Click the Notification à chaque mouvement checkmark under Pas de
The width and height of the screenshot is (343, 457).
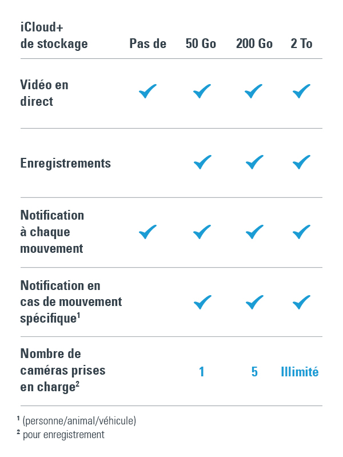(x=147, y=232)
